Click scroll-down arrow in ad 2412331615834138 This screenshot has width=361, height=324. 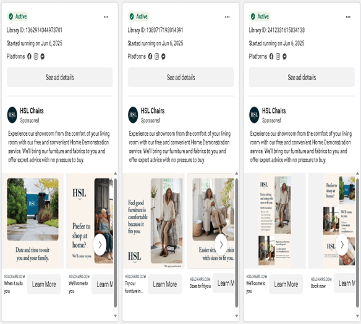(x=357, y=316)
